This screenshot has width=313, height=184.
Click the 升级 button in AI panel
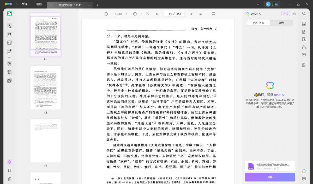tap(286, 14)
